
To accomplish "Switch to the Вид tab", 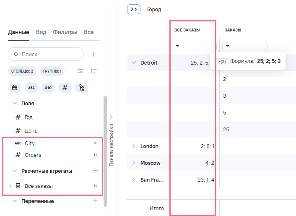I will (x=41, y=32).
